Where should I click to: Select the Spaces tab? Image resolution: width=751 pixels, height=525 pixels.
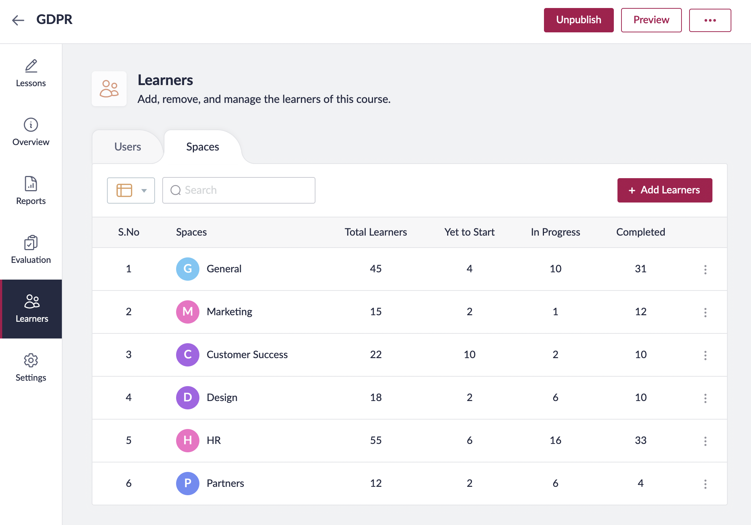[202, 147]
